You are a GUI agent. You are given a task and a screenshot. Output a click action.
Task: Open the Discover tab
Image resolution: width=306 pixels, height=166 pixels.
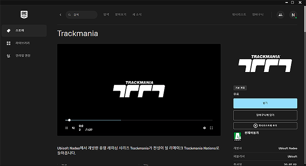(x=106, y=14)
